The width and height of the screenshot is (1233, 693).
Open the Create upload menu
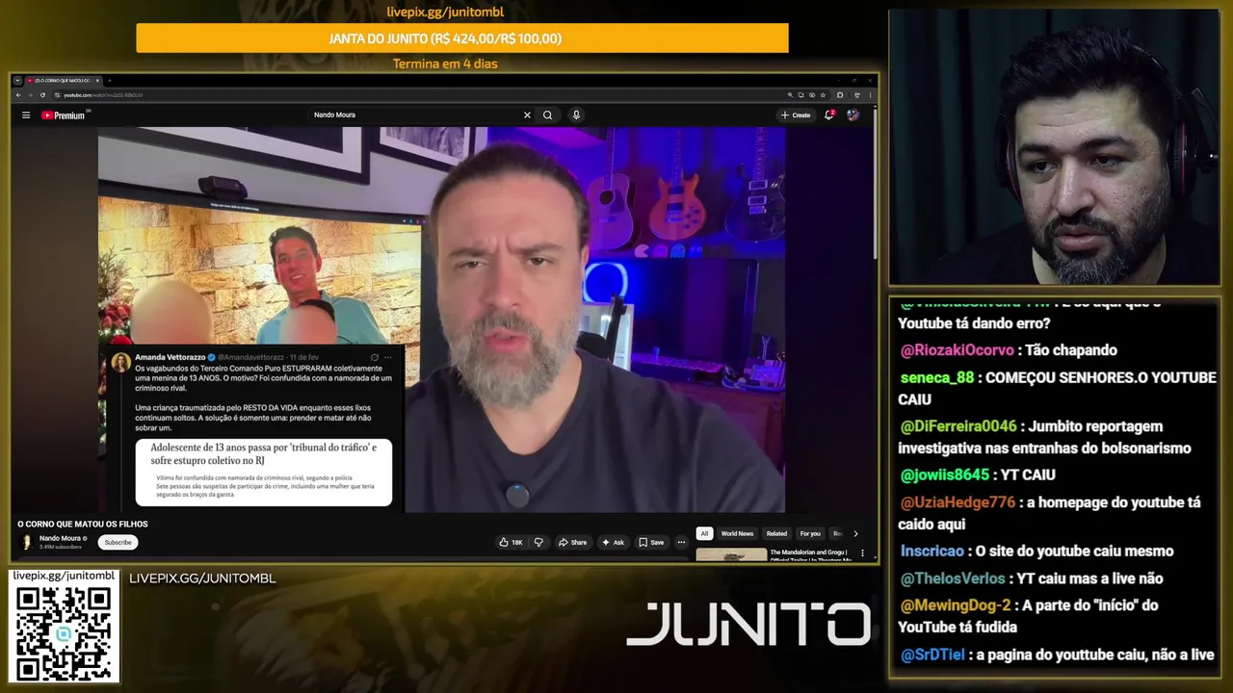796,115
